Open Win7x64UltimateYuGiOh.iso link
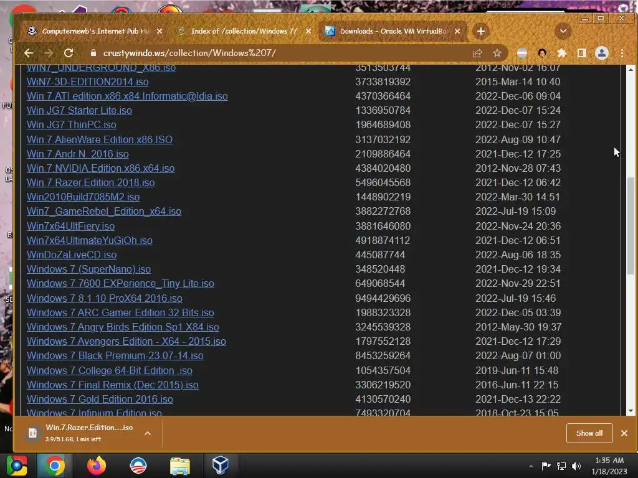638x478 pixels. point(90,240)
